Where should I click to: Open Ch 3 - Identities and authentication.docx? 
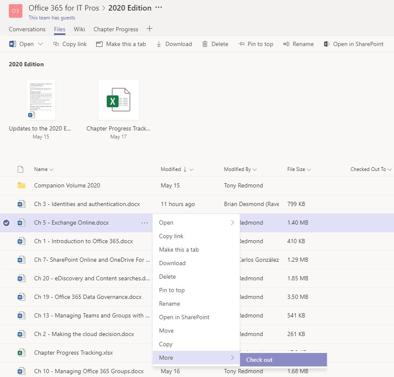coord(87,204)
